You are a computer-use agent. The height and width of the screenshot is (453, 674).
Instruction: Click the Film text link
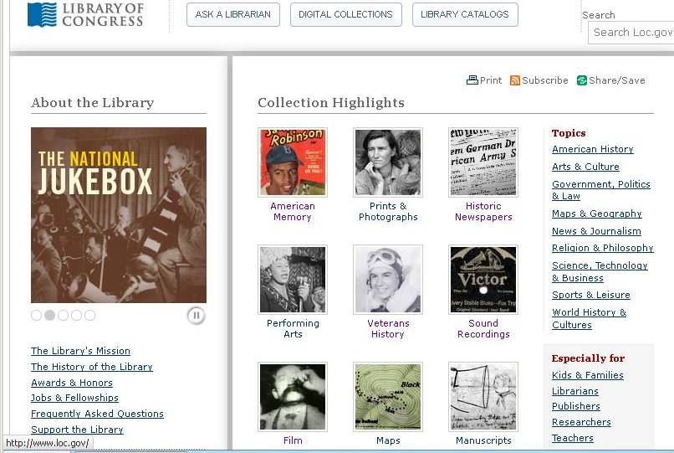(x=293, y=440)
